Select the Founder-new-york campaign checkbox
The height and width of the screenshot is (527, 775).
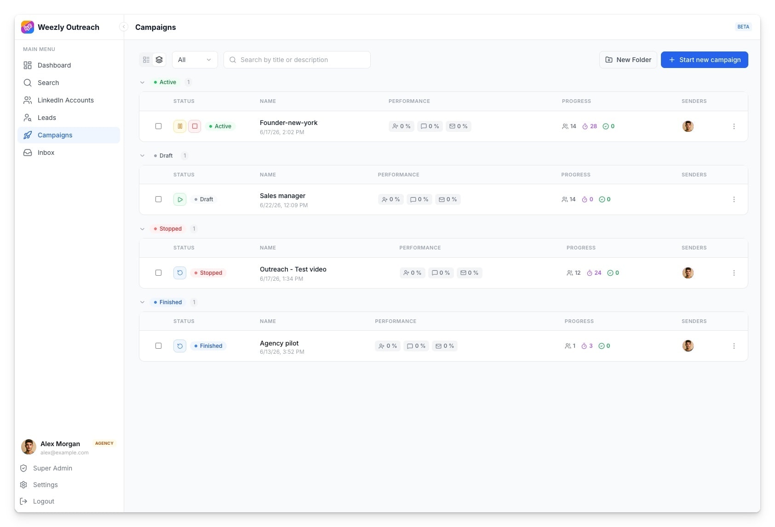click(x=158, y=126)
